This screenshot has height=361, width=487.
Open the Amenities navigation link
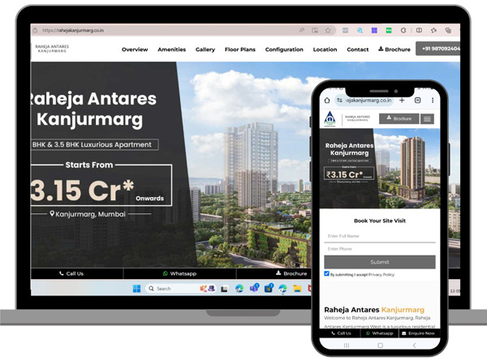(x=171, y=49)
